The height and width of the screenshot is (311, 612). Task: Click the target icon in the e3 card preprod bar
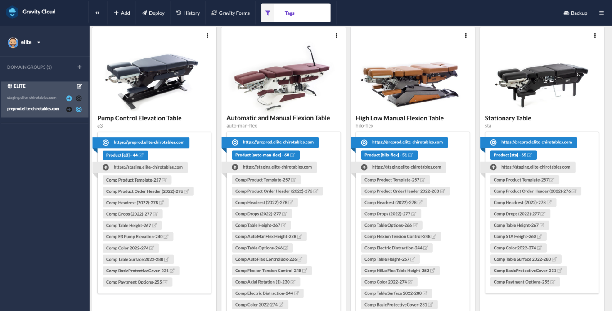(x=106, y=142)
